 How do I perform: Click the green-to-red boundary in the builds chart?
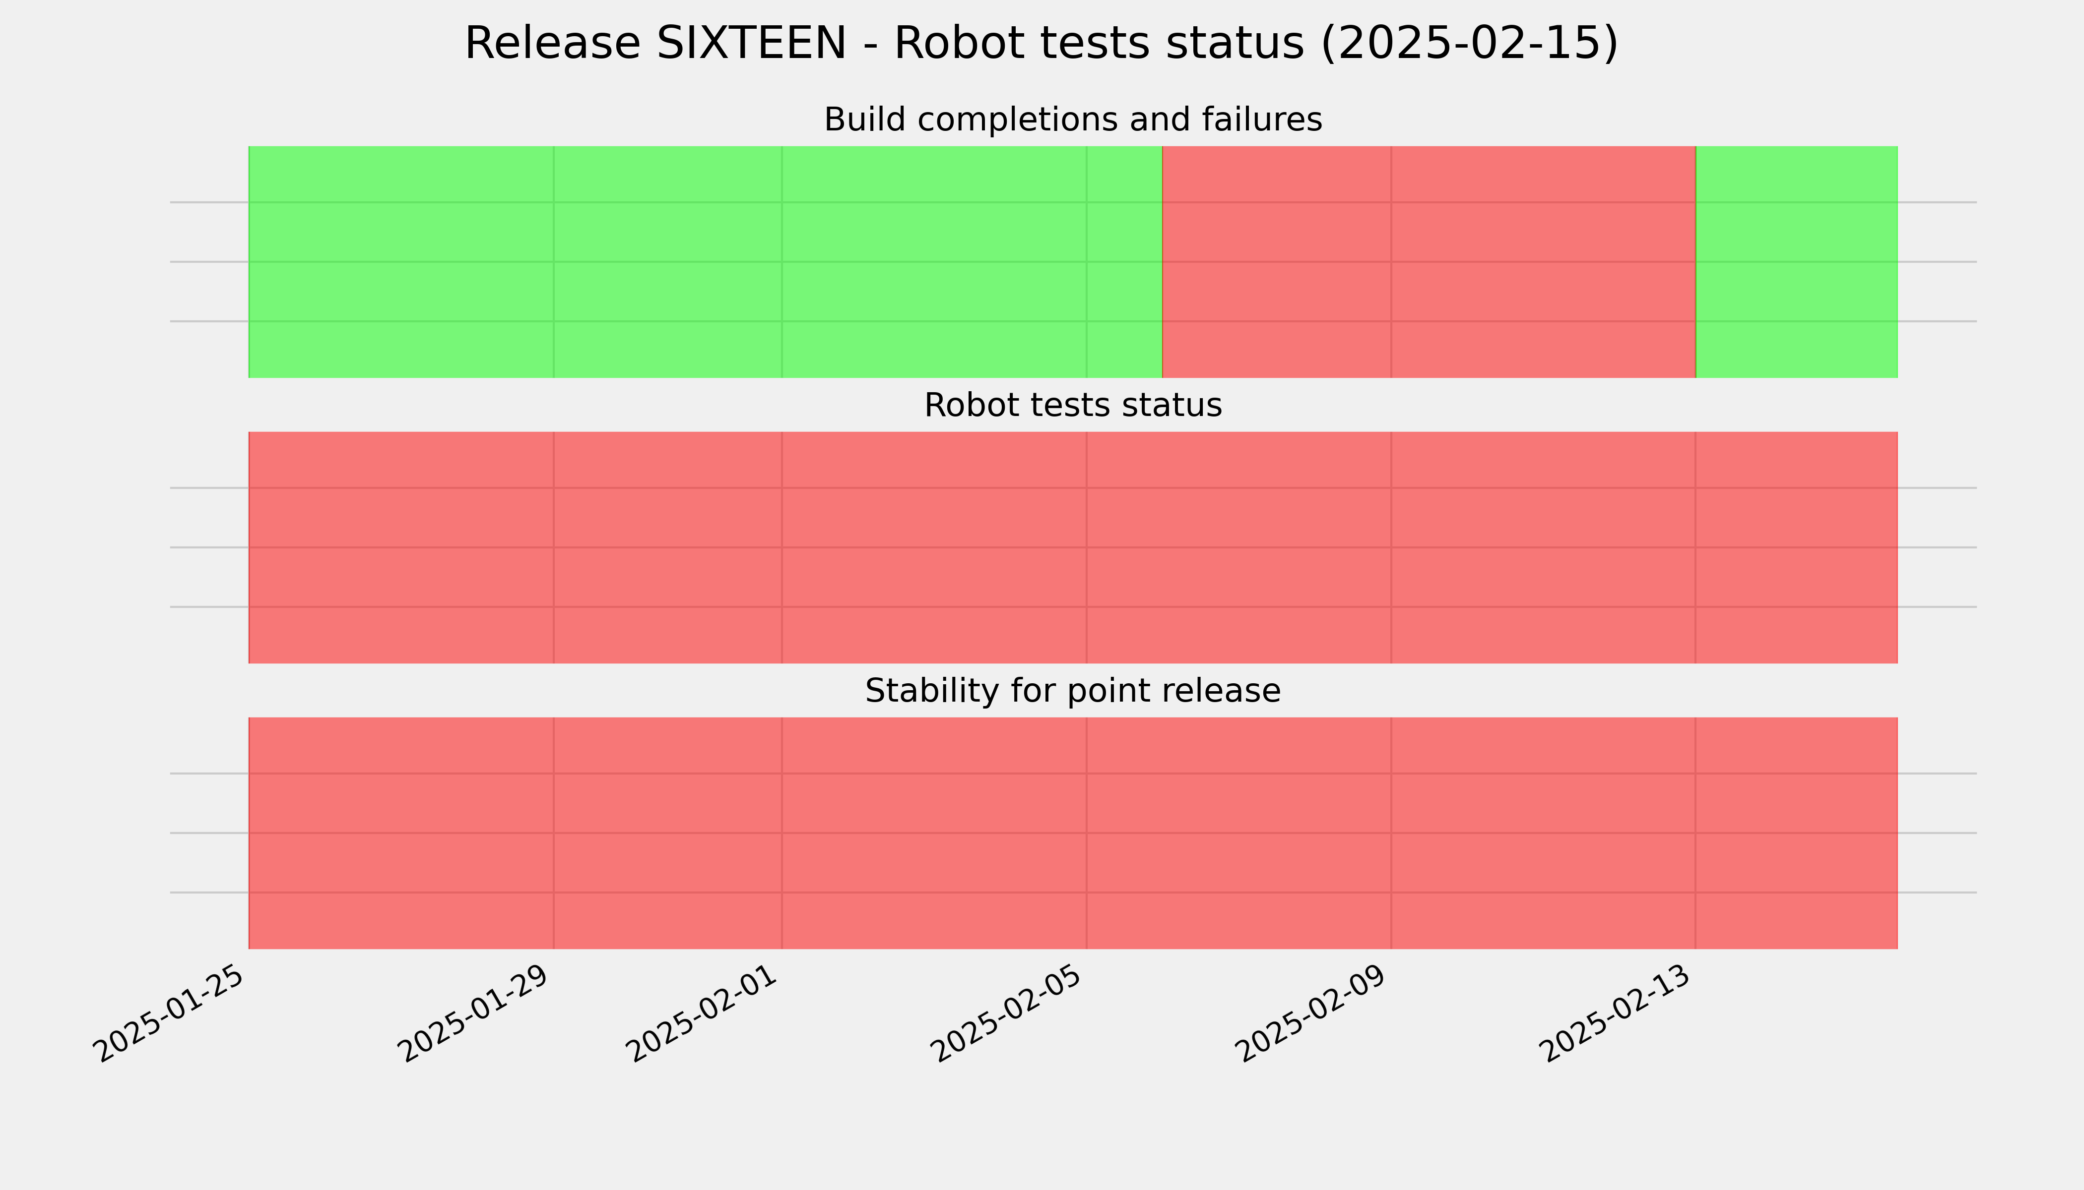point(1162,261)
